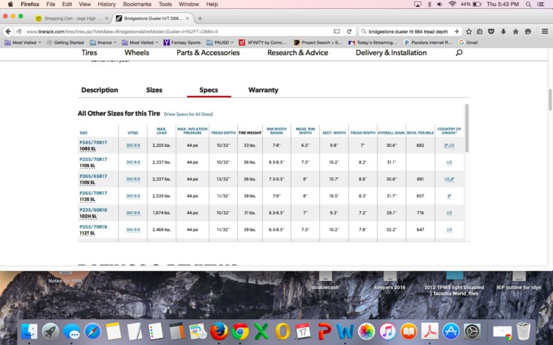The height and width of the screenshot is (345, 553).
Task: Open Parts & Accessories navigation
Action: 208,52
